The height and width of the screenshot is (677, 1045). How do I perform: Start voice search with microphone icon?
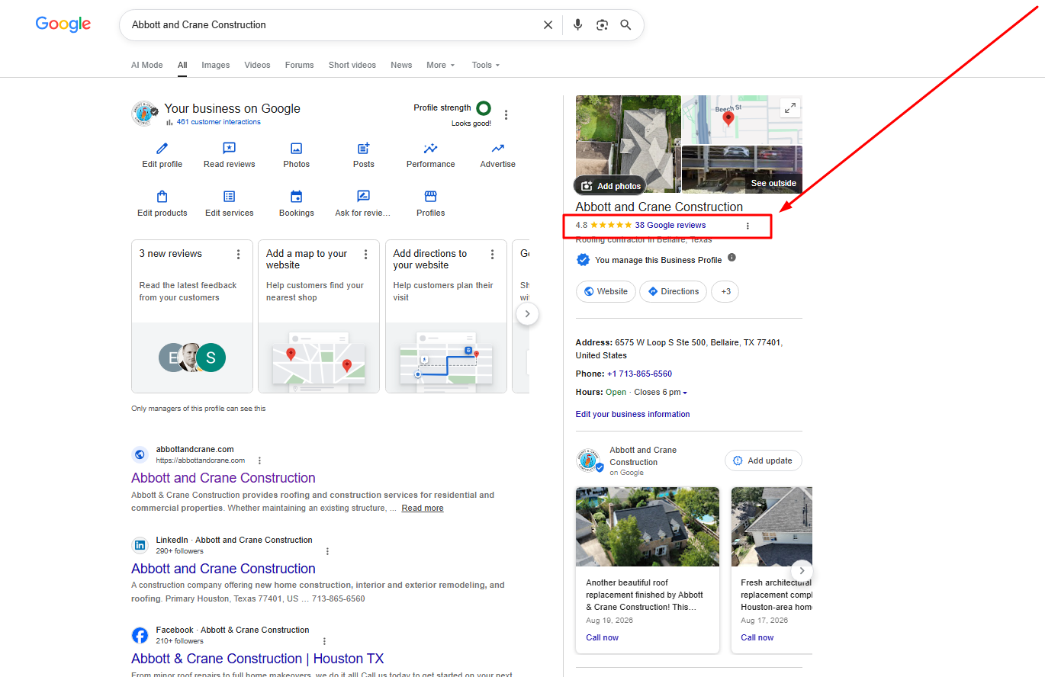coord(577,25)
